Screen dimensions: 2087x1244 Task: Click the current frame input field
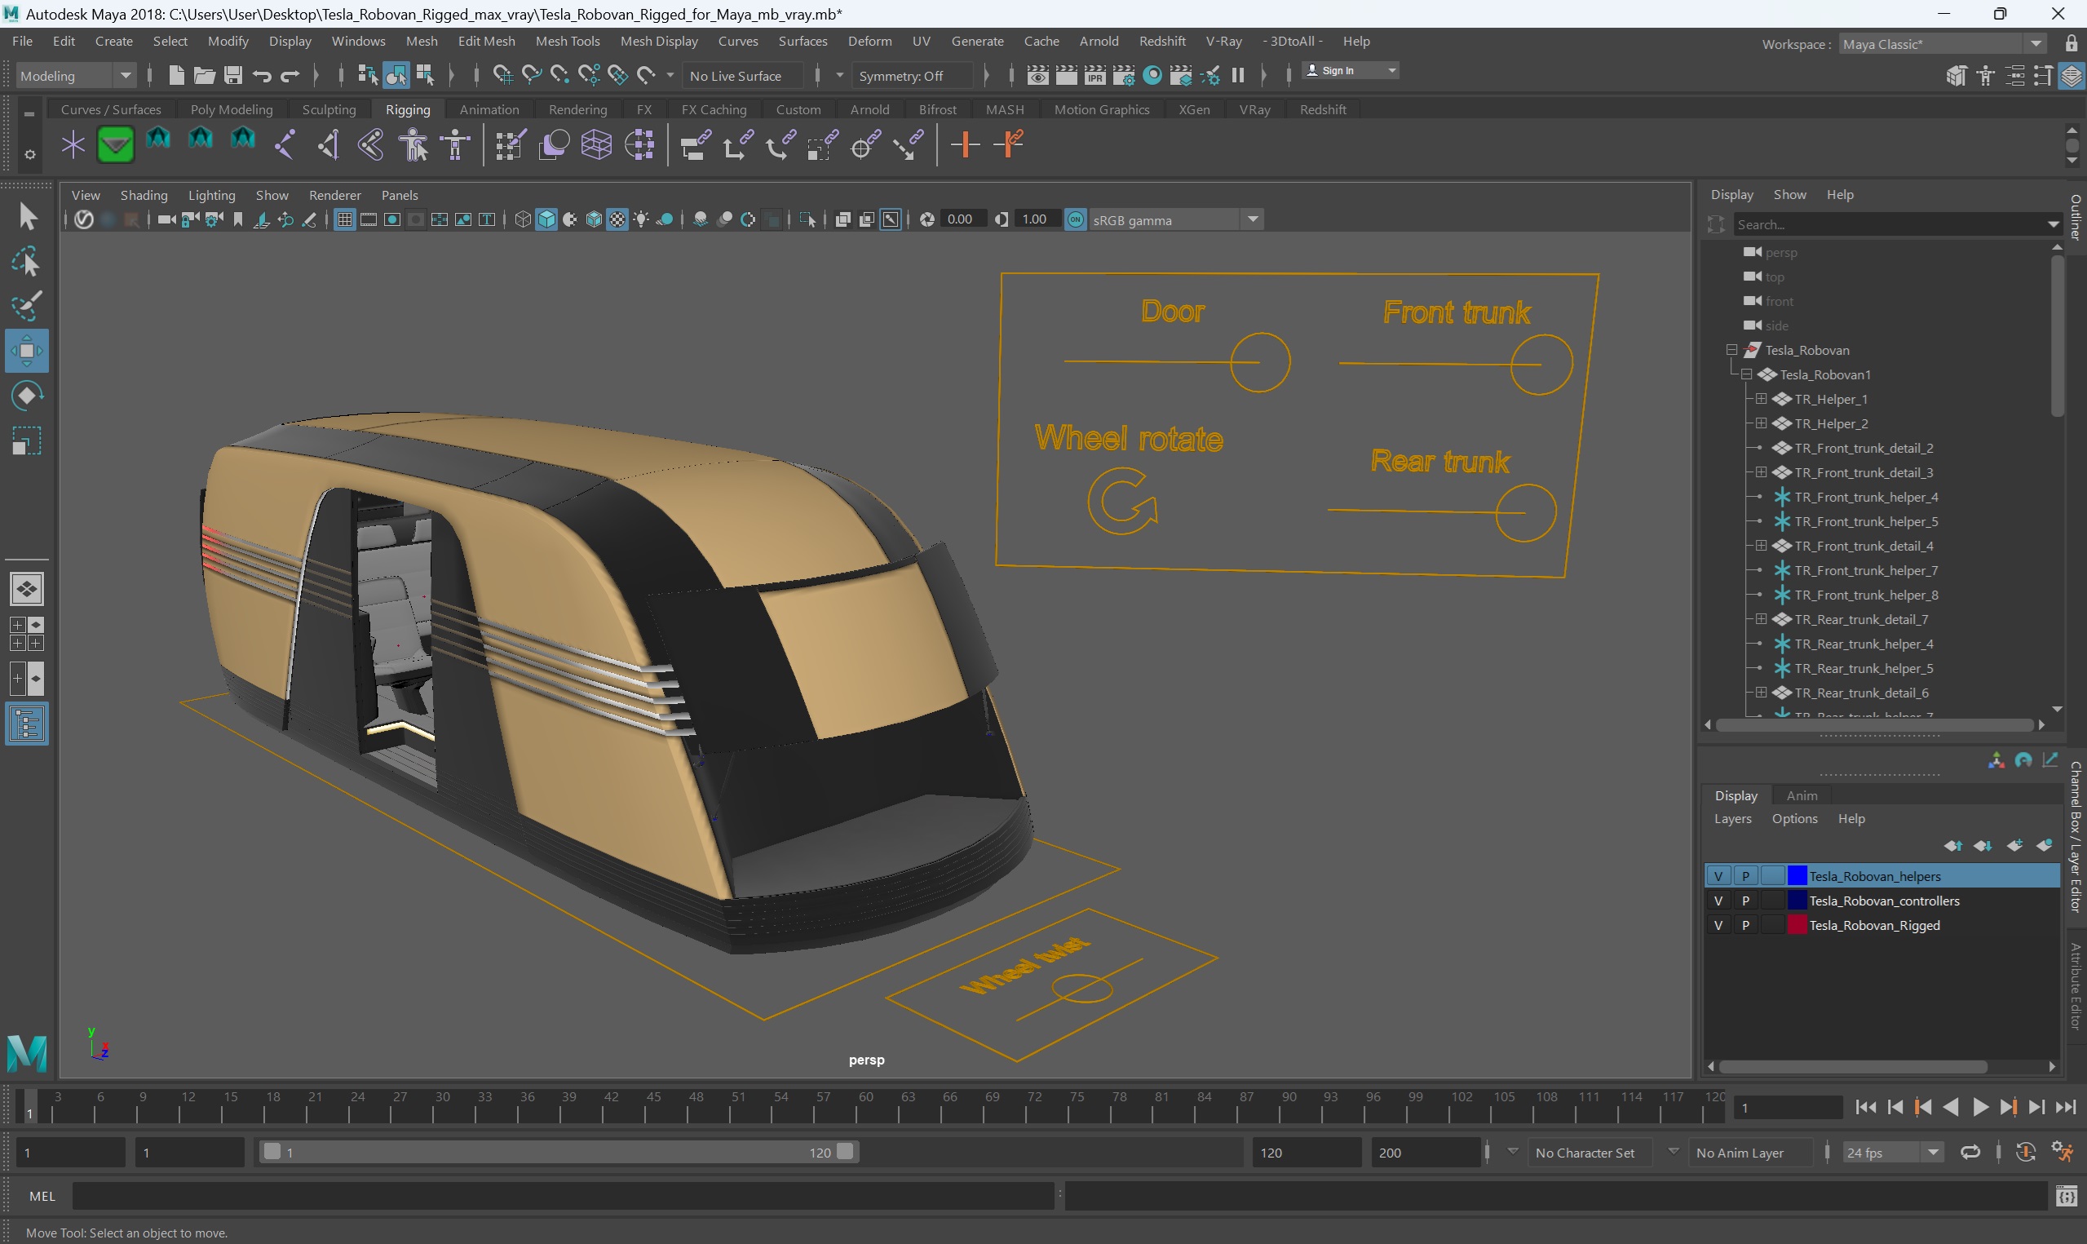1787,1107
